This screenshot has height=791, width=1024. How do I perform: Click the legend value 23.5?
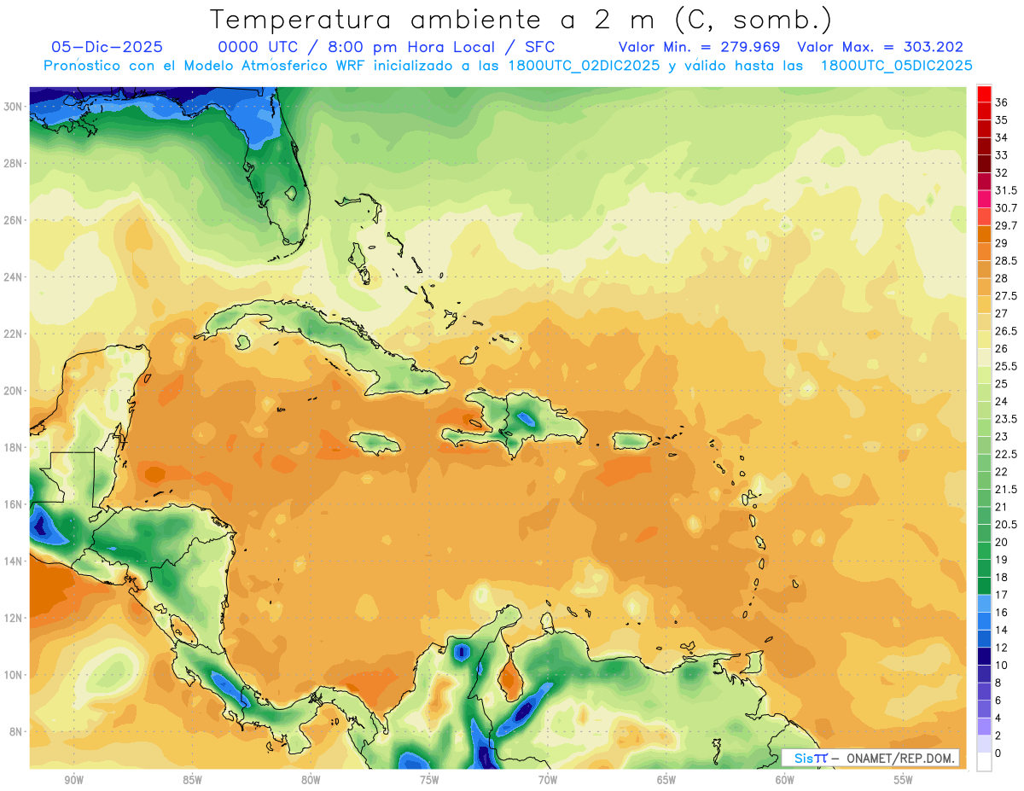point(1006,419)
